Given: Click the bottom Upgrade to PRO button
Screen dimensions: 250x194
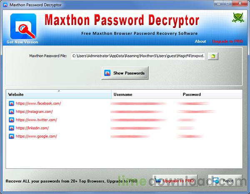Looking at the screenshot, I should coord(175,181).
